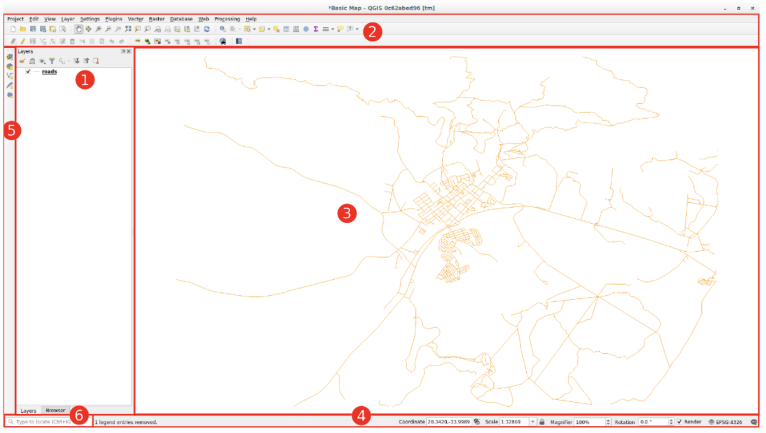Click Remove Layer/Group icon in Layers panel
The width and height of the screenshot is (766, 433).
[95, 61]
